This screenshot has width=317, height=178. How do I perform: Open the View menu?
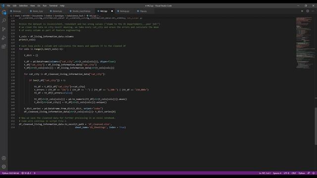32,5
